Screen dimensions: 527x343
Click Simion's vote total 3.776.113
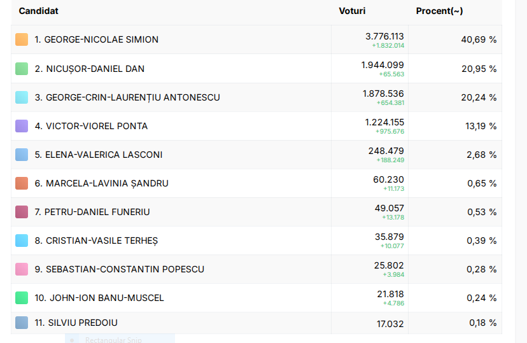(384, 36)
